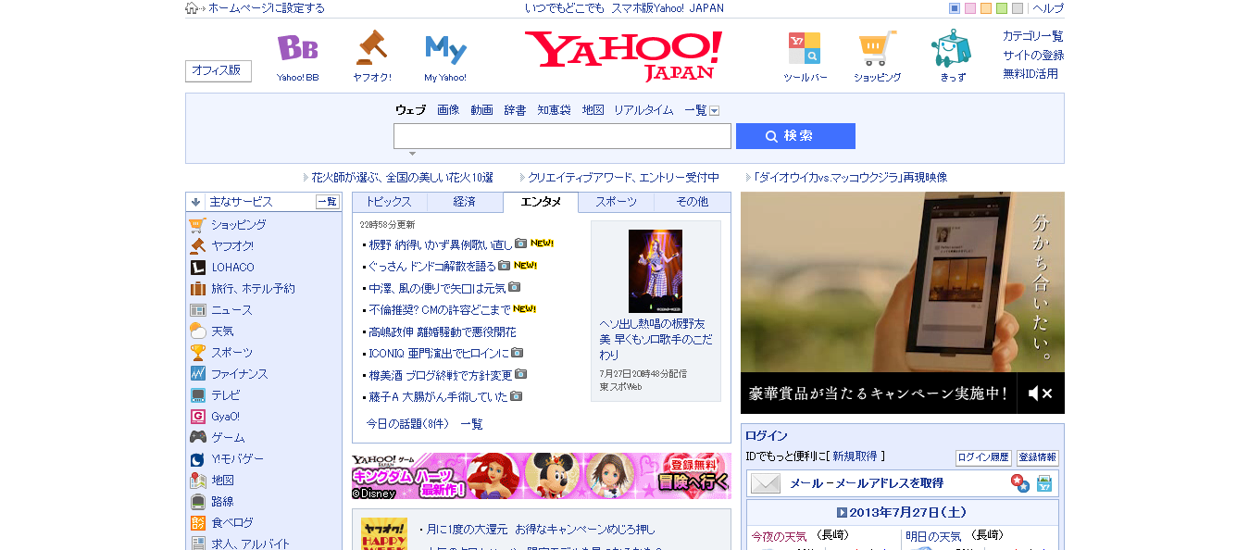Open the suggestion arrow below search box

coord(412,154)
